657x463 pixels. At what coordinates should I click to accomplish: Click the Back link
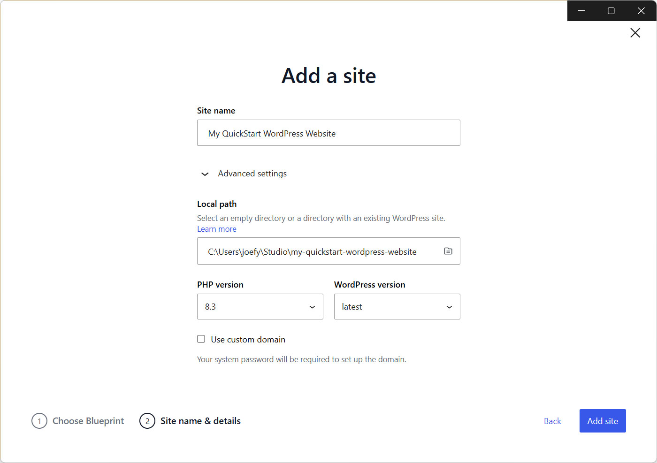[552, 421]
